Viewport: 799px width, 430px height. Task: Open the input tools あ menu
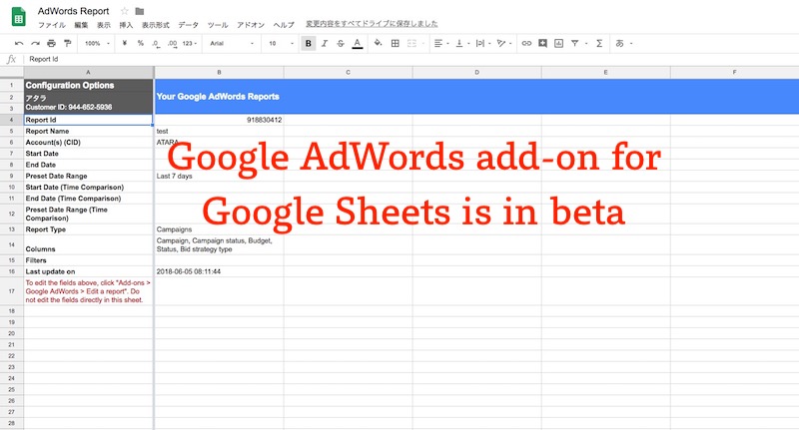(x=623, y=44)
